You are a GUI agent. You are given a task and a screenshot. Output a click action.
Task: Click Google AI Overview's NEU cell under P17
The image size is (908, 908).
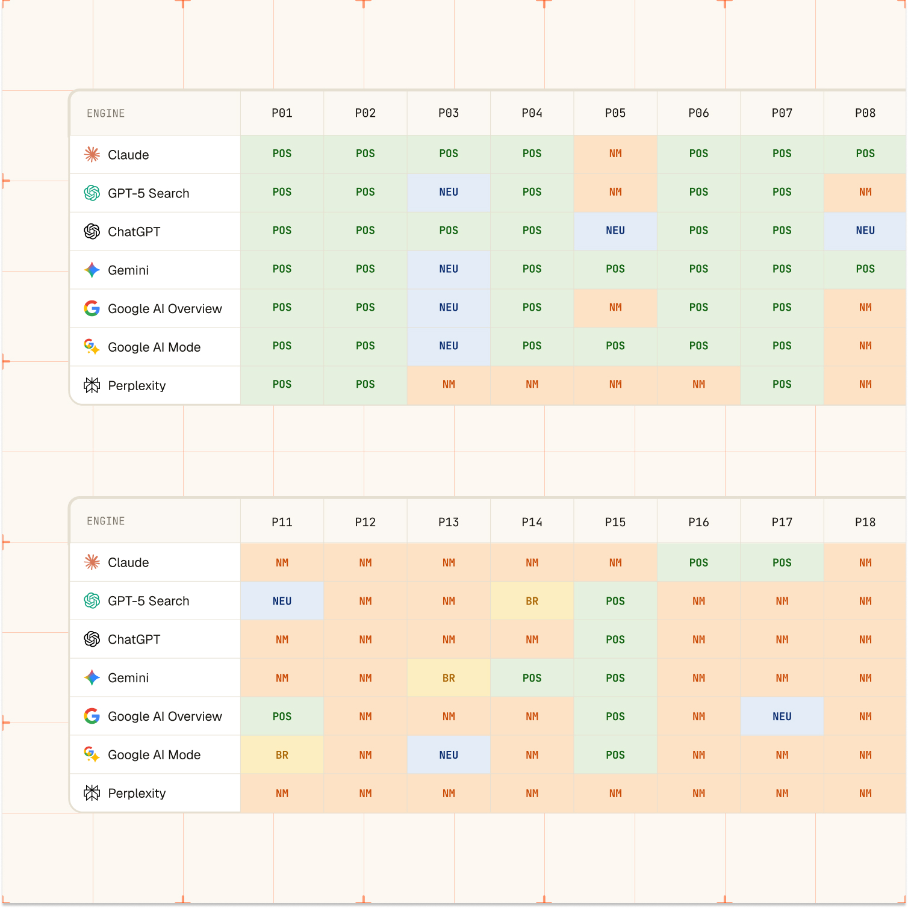point(782,717)
